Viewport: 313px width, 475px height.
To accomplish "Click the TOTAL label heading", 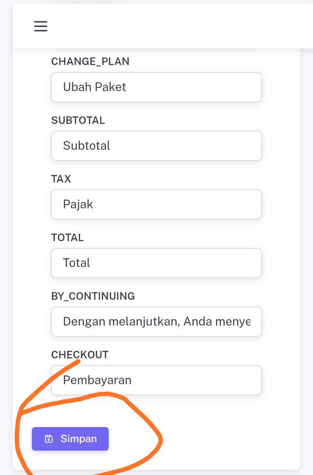I will [67, 237].
